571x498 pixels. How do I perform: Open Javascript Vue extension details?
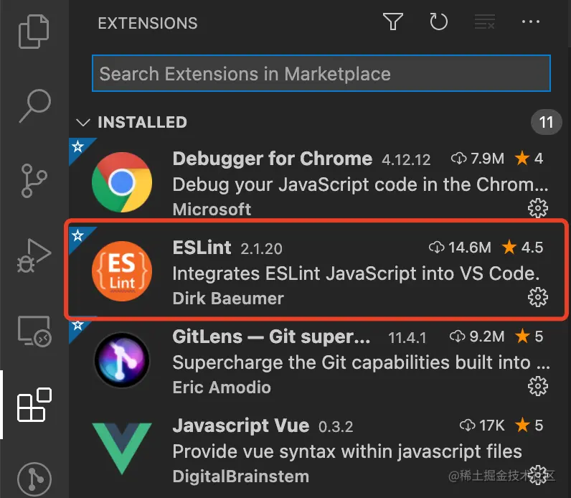click(320, 449)
